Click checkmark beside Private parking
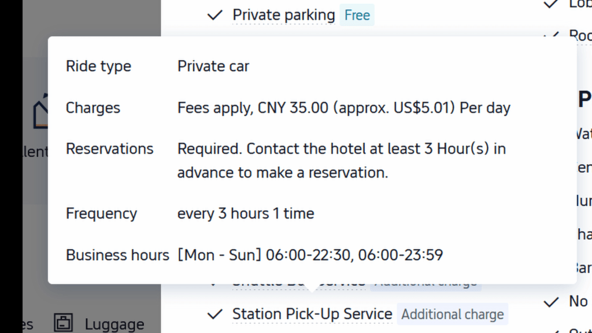592x333 pixels. pyautogui.click(x=215, y=15)
